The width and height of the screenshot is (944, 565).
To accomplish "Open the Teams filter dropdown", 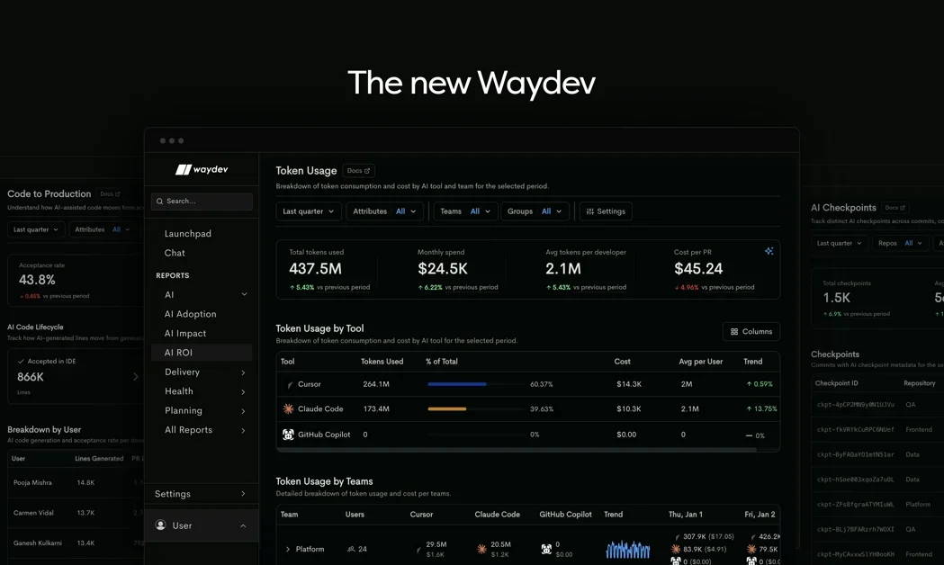I will click(465, 211).
